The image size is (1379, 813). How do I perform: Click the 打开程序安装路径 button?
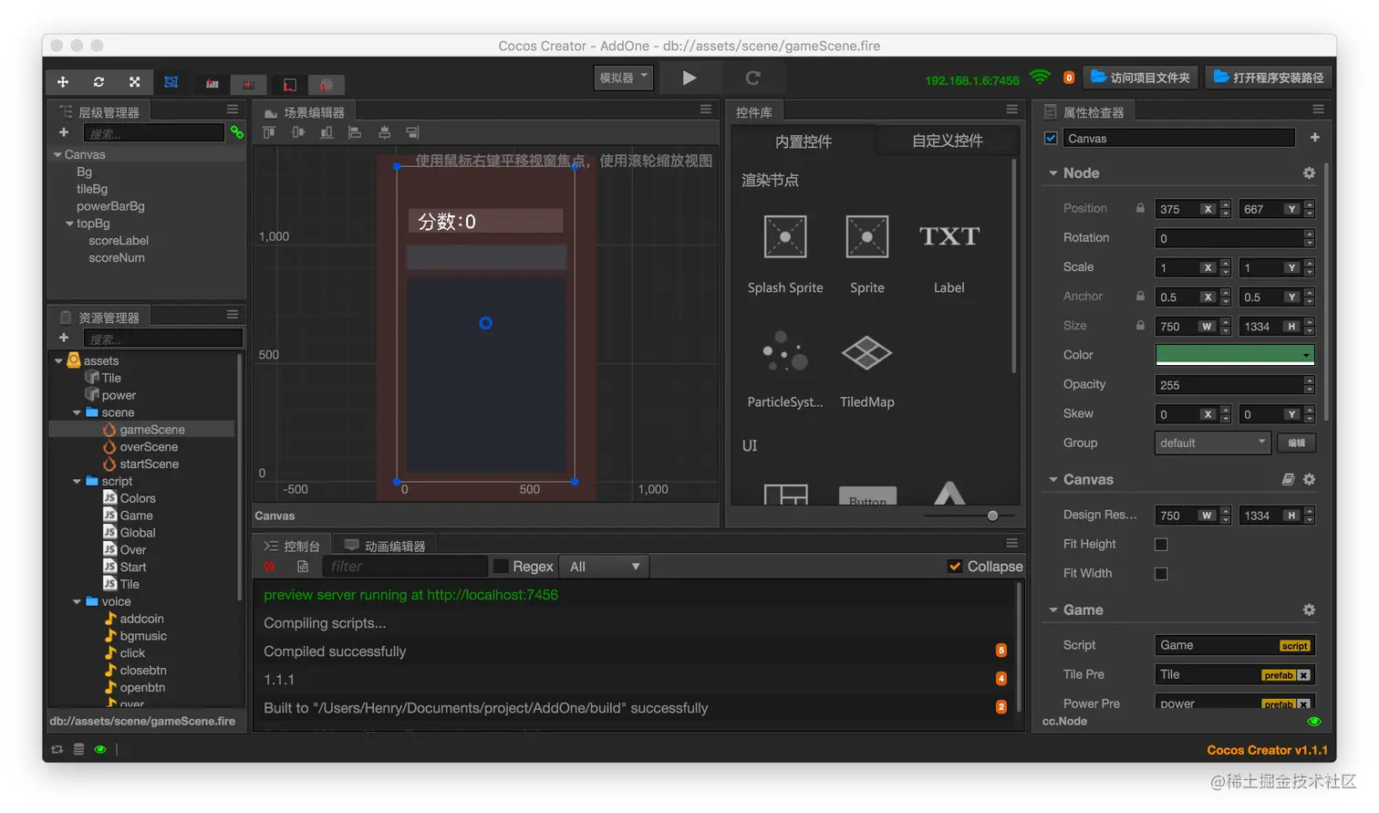tap(1268, 78)
